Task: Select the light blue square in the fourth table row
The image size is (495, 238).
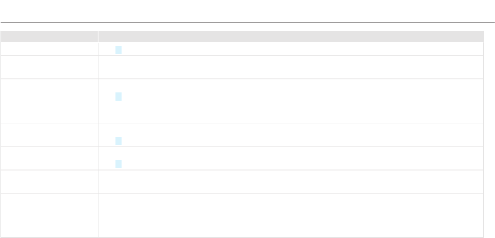Action: (x=119, y=141)
